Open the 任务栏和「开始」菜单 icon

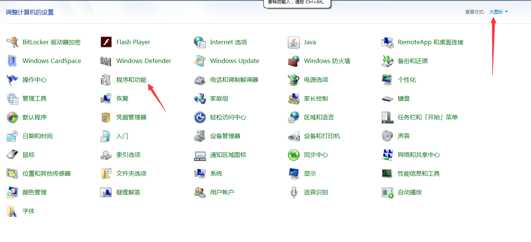[x=388, y=117]
